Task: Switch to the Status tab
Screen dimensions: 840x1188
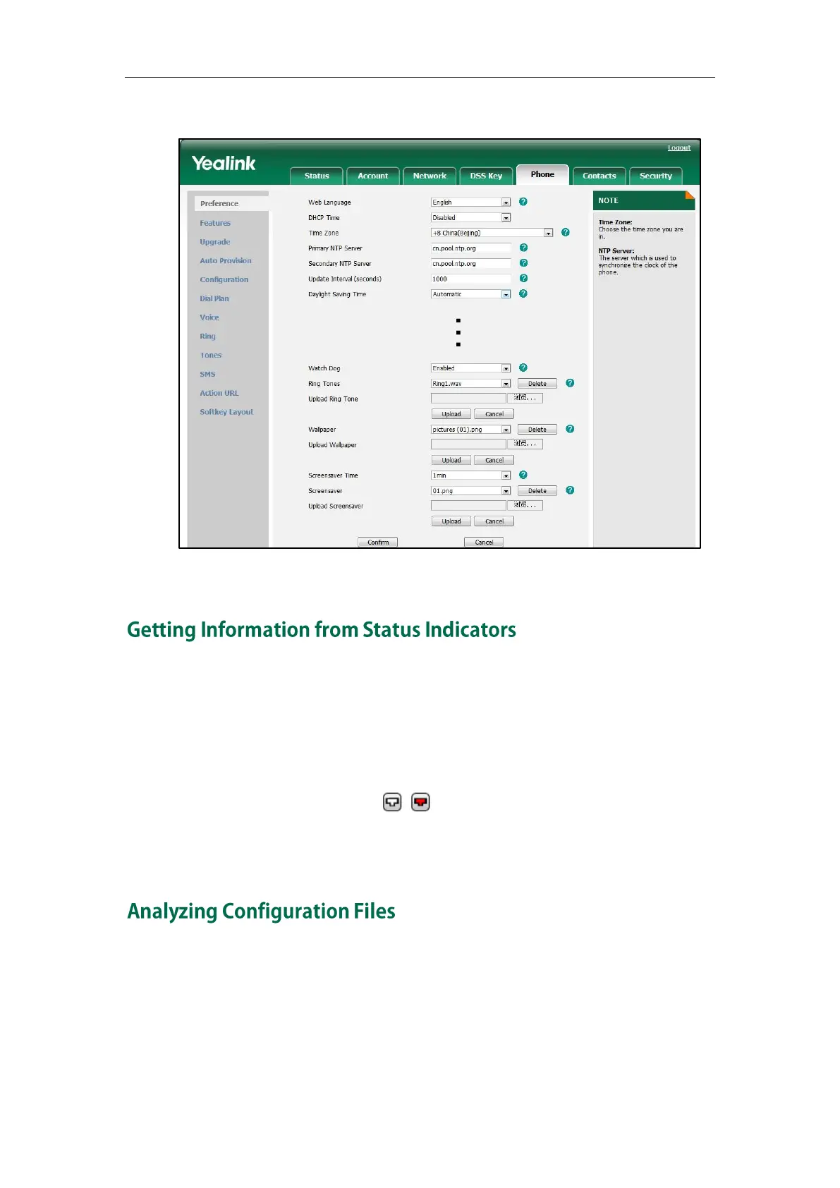Action: point(317,176)
